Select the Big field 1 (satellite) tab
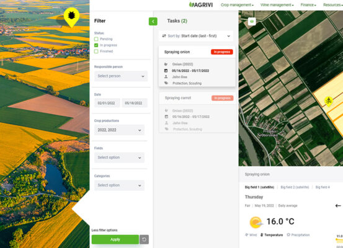This screenshot has height=248, width=343. coord(259,187)
